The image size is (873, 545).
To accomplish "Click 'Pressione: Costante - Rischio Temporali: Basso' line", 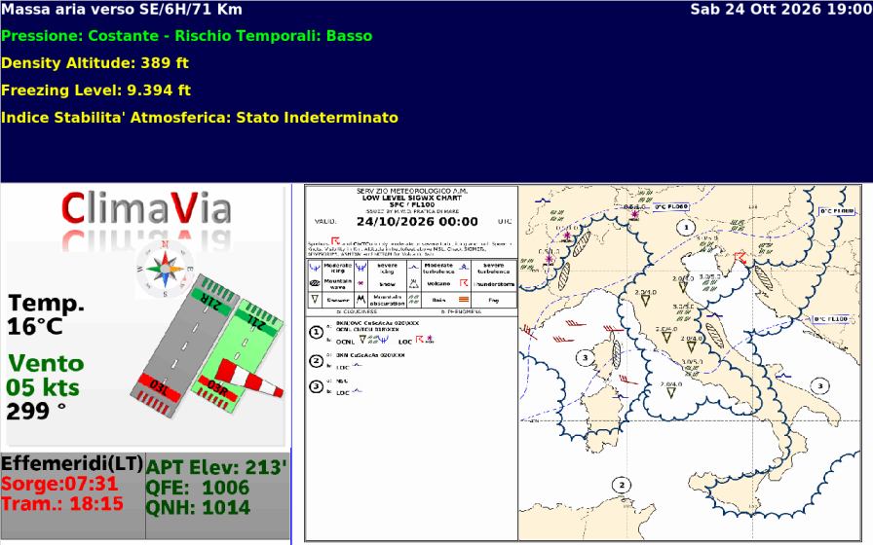I will coord(186,36).
